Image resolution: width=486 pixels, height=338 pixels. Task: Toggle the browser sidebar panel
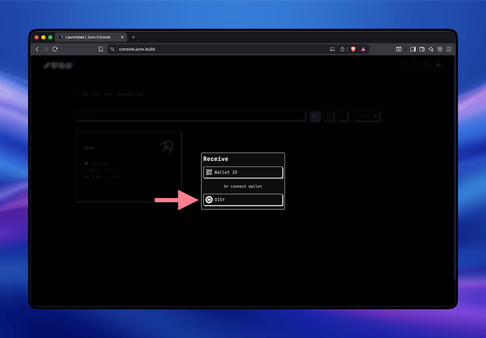pyautogui.click(x=413, y=49)
